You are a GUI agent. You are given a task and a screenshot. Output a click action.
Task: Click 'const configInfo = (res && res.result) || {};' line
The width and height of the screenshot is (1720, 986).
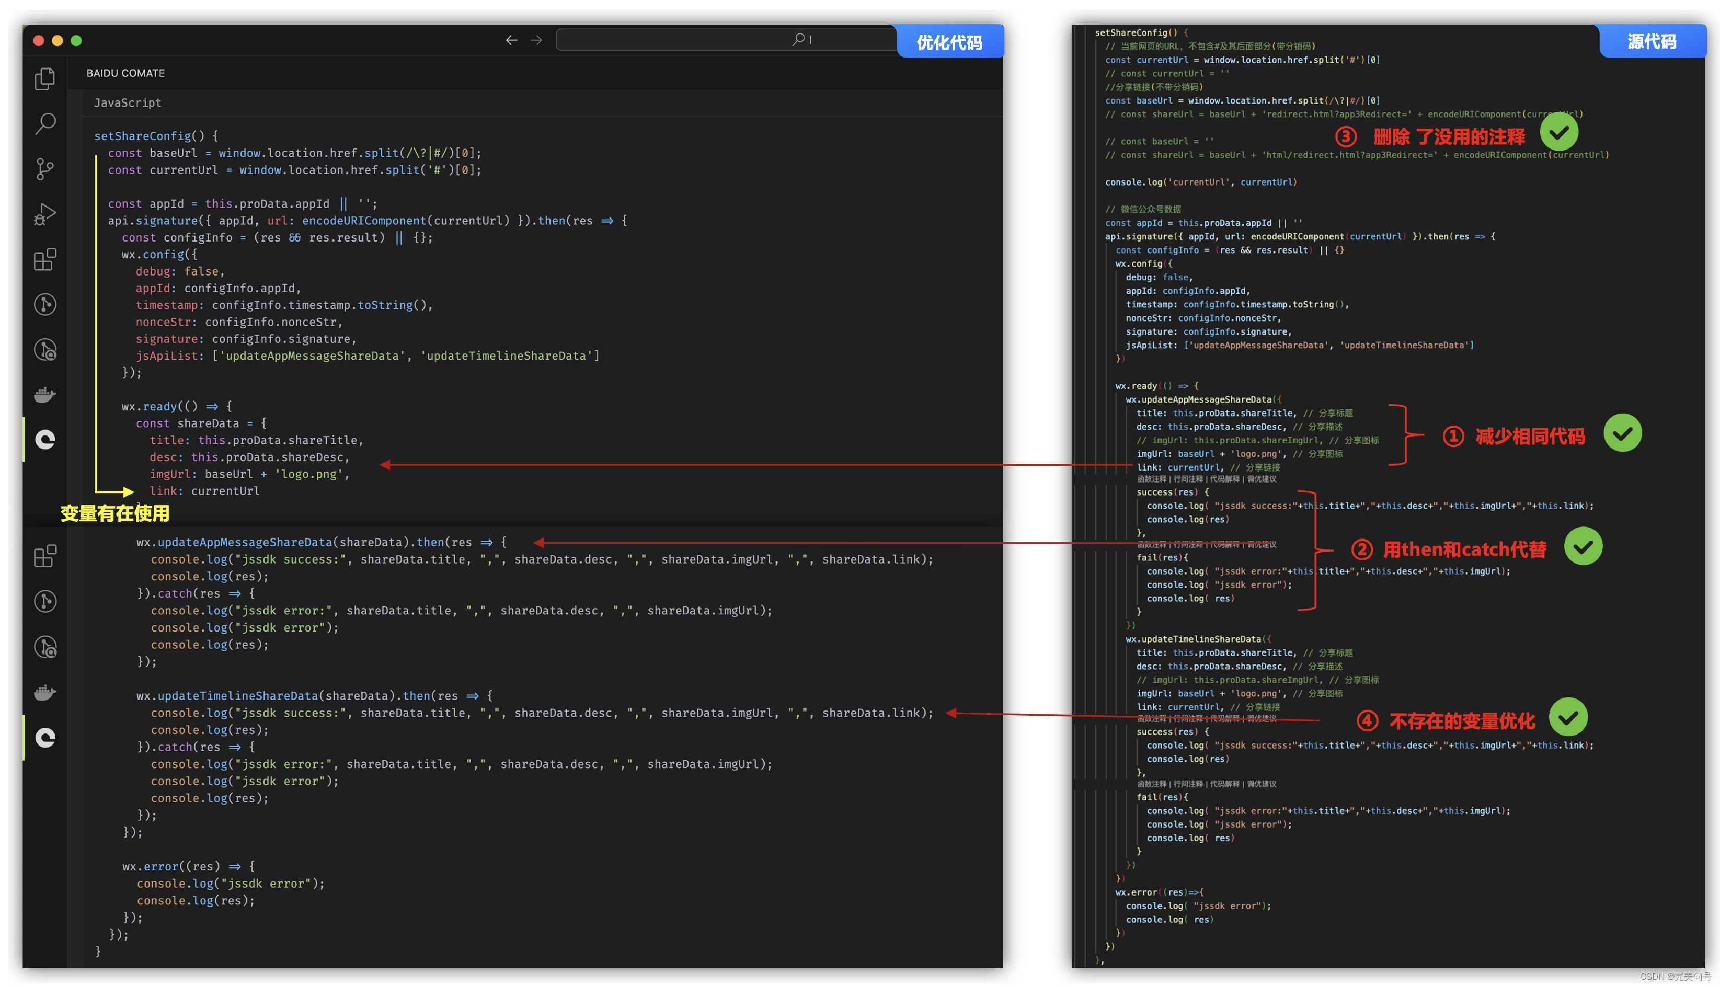point(277,237)
